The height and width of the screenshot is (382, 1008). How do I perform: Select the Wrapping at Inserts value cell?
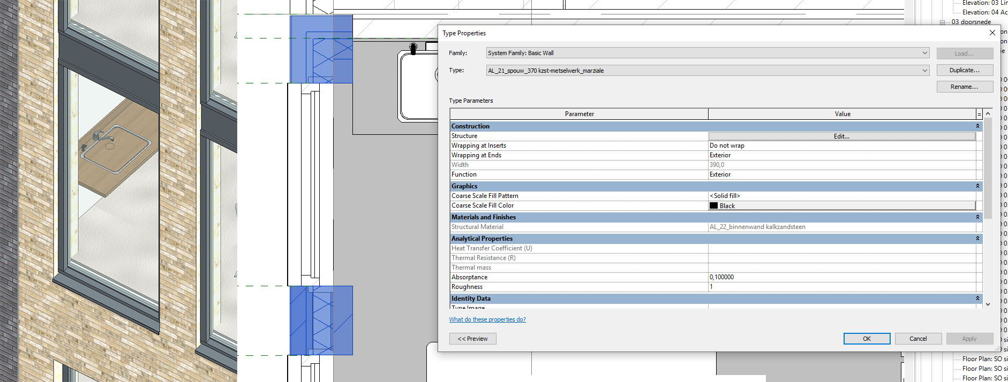pos(841,146)
